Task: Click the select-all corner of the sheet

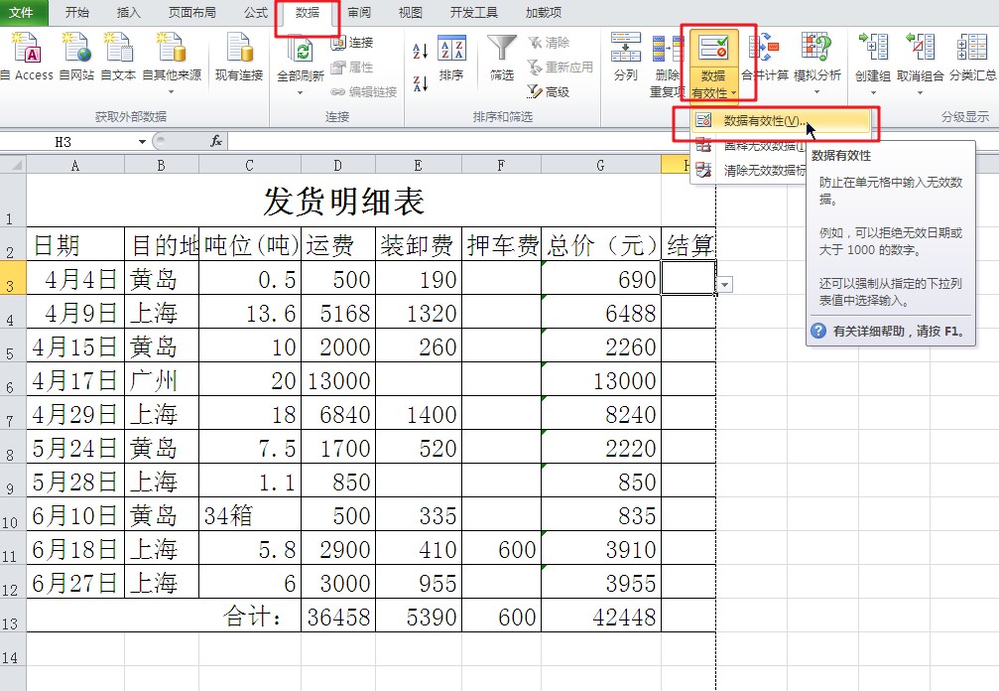Action: (13, 165)
